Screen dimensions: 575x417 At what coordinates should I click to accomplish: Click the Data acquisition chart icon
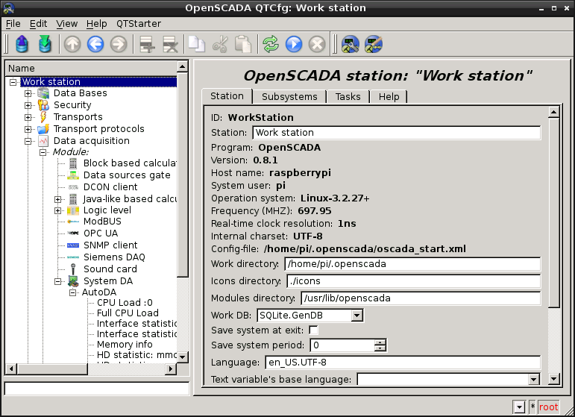click(x=43, y=141)
